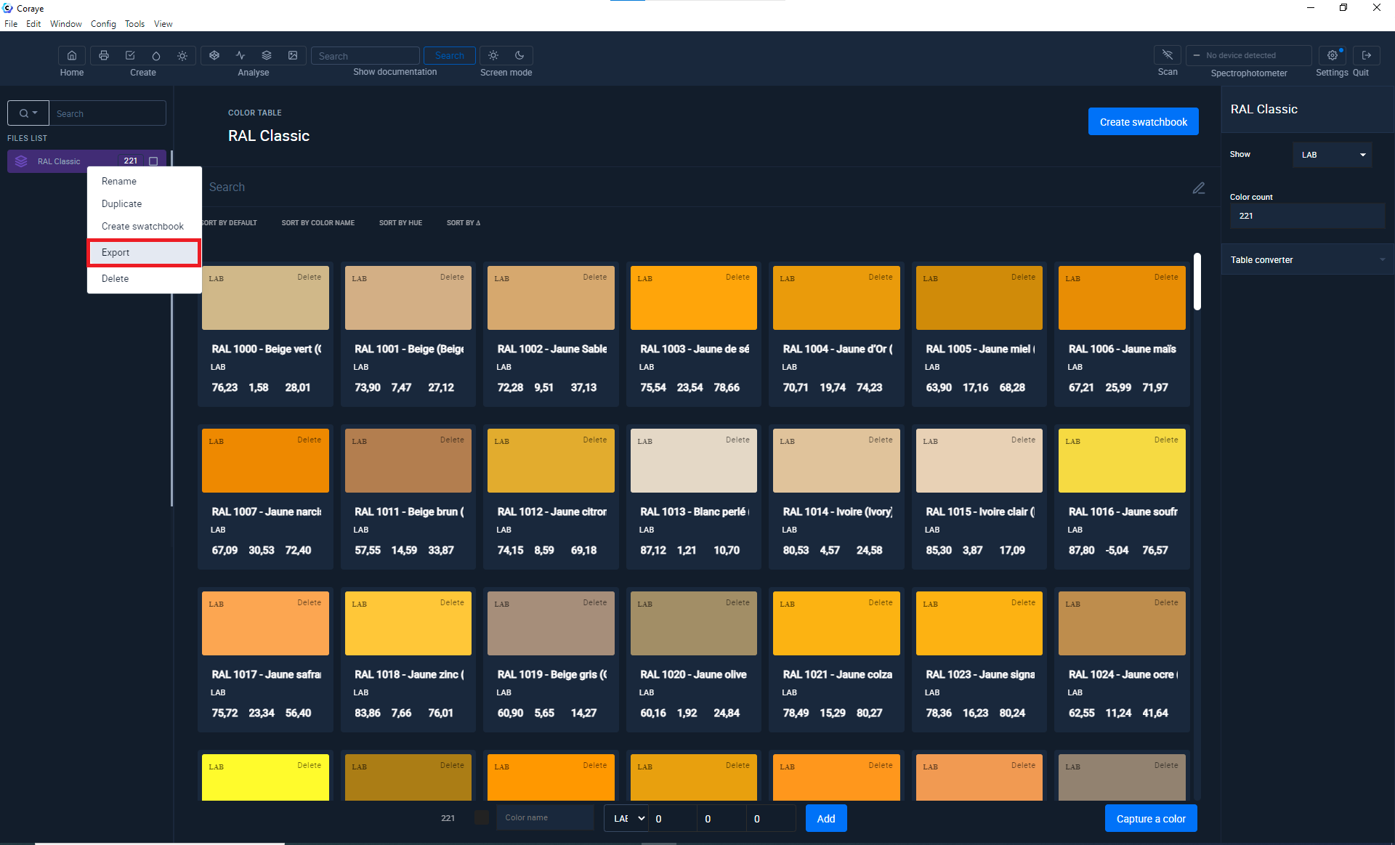Open the Config menu
The image size is (1395, 845).
pyautogui.click(x=103, y=24)
